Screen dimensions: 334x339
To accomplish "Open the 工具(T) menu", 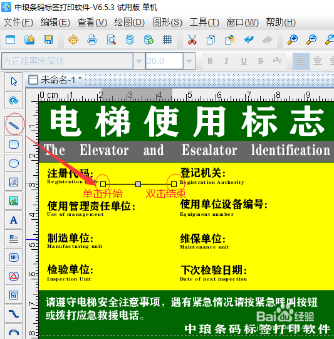I will (204, 22).
